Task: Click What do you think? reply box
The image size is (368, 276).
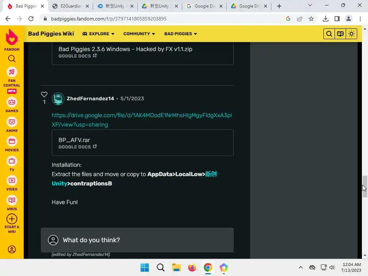Action: point(137,240)
